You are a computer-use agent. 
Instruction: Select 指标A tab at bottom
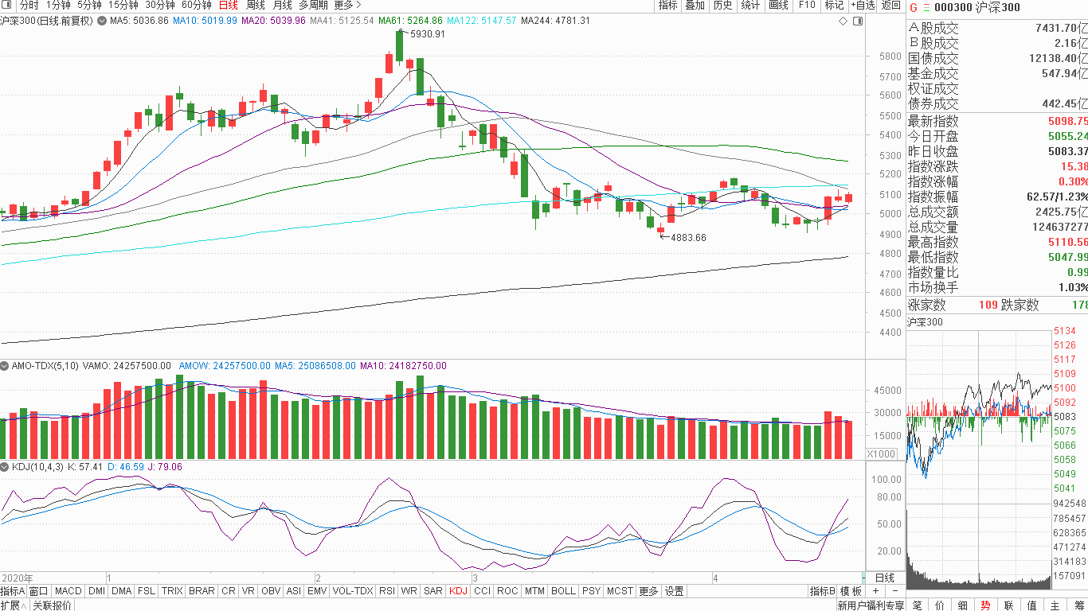pos(13,591)
